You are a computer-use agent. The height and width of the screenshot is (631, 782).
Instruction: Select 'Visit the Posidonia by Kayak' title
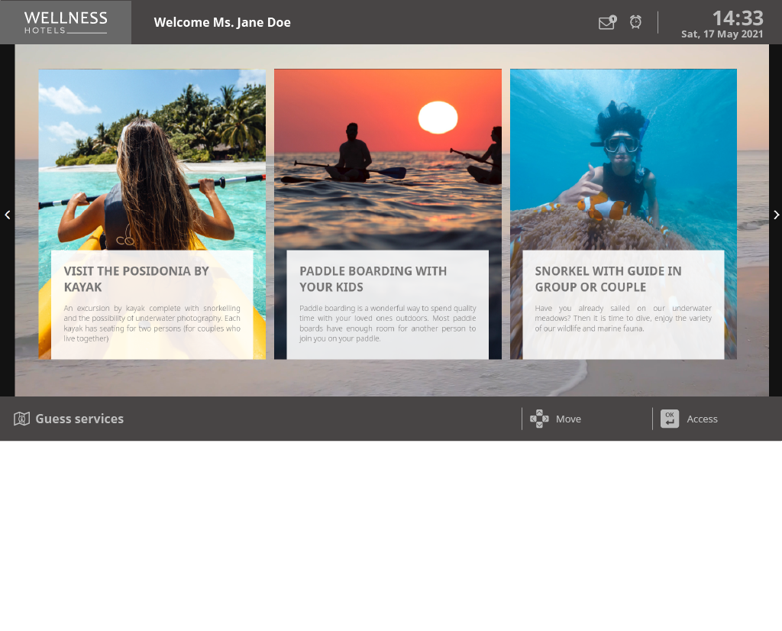coord(136,279)
